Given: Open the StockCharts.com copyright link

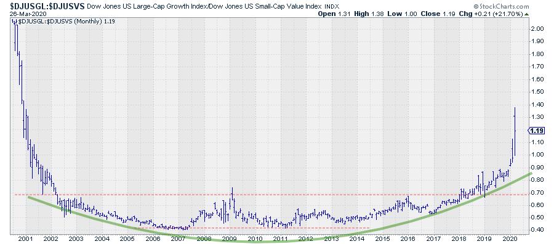Looking at the screenshot, I should [x=501, y=6].
